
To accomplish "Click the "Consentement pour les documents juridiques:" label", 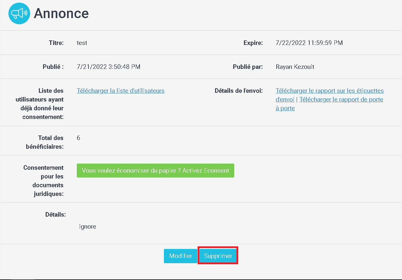I will click(x=43, y=181).
